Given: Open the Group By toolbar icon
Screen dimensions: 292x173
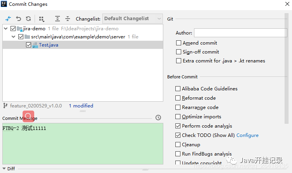Looking at the screenshot, I should [x=42, y=19].
